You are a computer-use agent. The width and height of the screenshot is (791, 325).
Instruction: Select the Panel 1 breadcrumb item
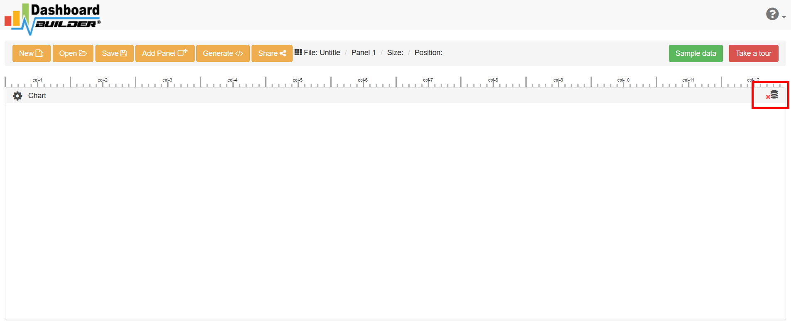(363, 53)
